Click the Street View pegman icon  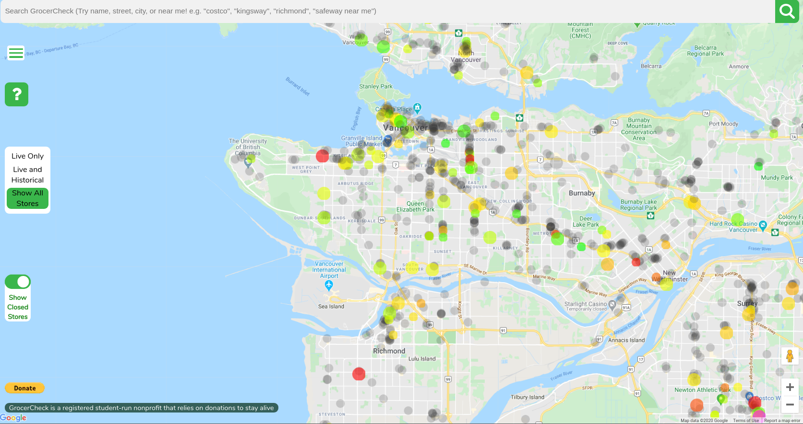click(790, 356)
